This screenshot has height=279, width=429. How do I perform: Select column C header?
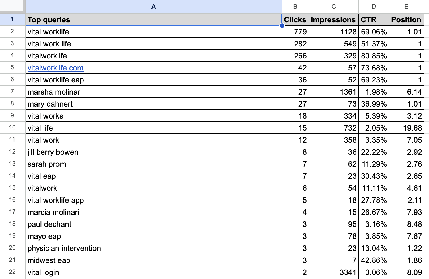334,7
